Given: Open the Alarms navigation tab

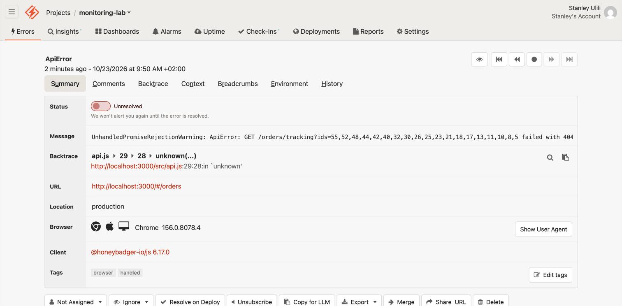Looking at the screenshot, I should (x=167, y=31).
